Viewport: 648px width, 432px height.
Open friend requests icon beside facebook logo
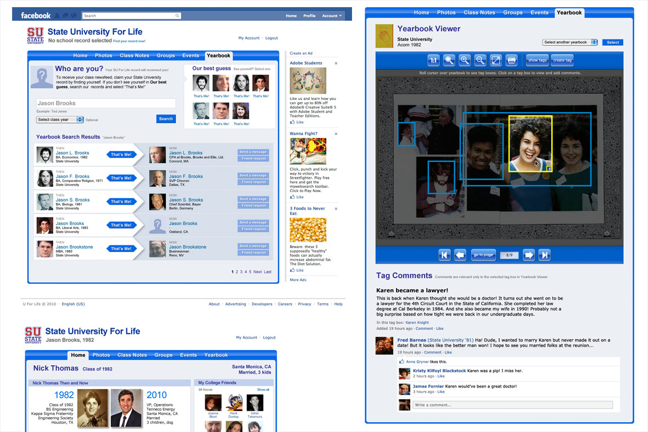click(x=58, y=16)
